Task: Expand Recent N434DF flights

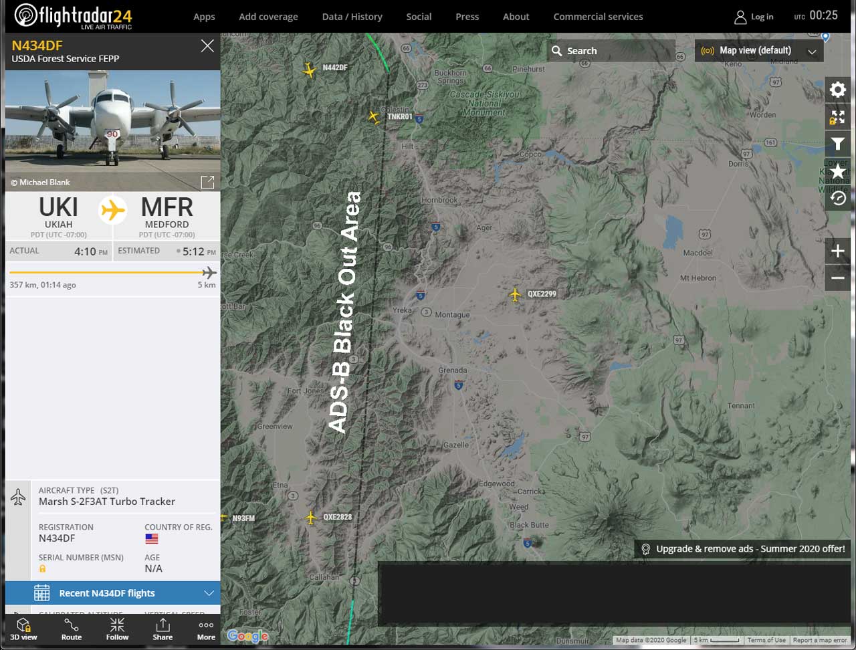Action: [113, 593]
